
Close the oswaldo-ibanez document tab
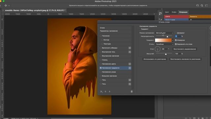tap(3, 10)
